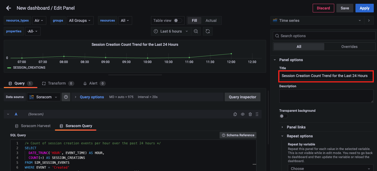Image resolution: width=377 pixels, height=171 pixels.
Task: Click the Apply button
Action: [364, 8]
